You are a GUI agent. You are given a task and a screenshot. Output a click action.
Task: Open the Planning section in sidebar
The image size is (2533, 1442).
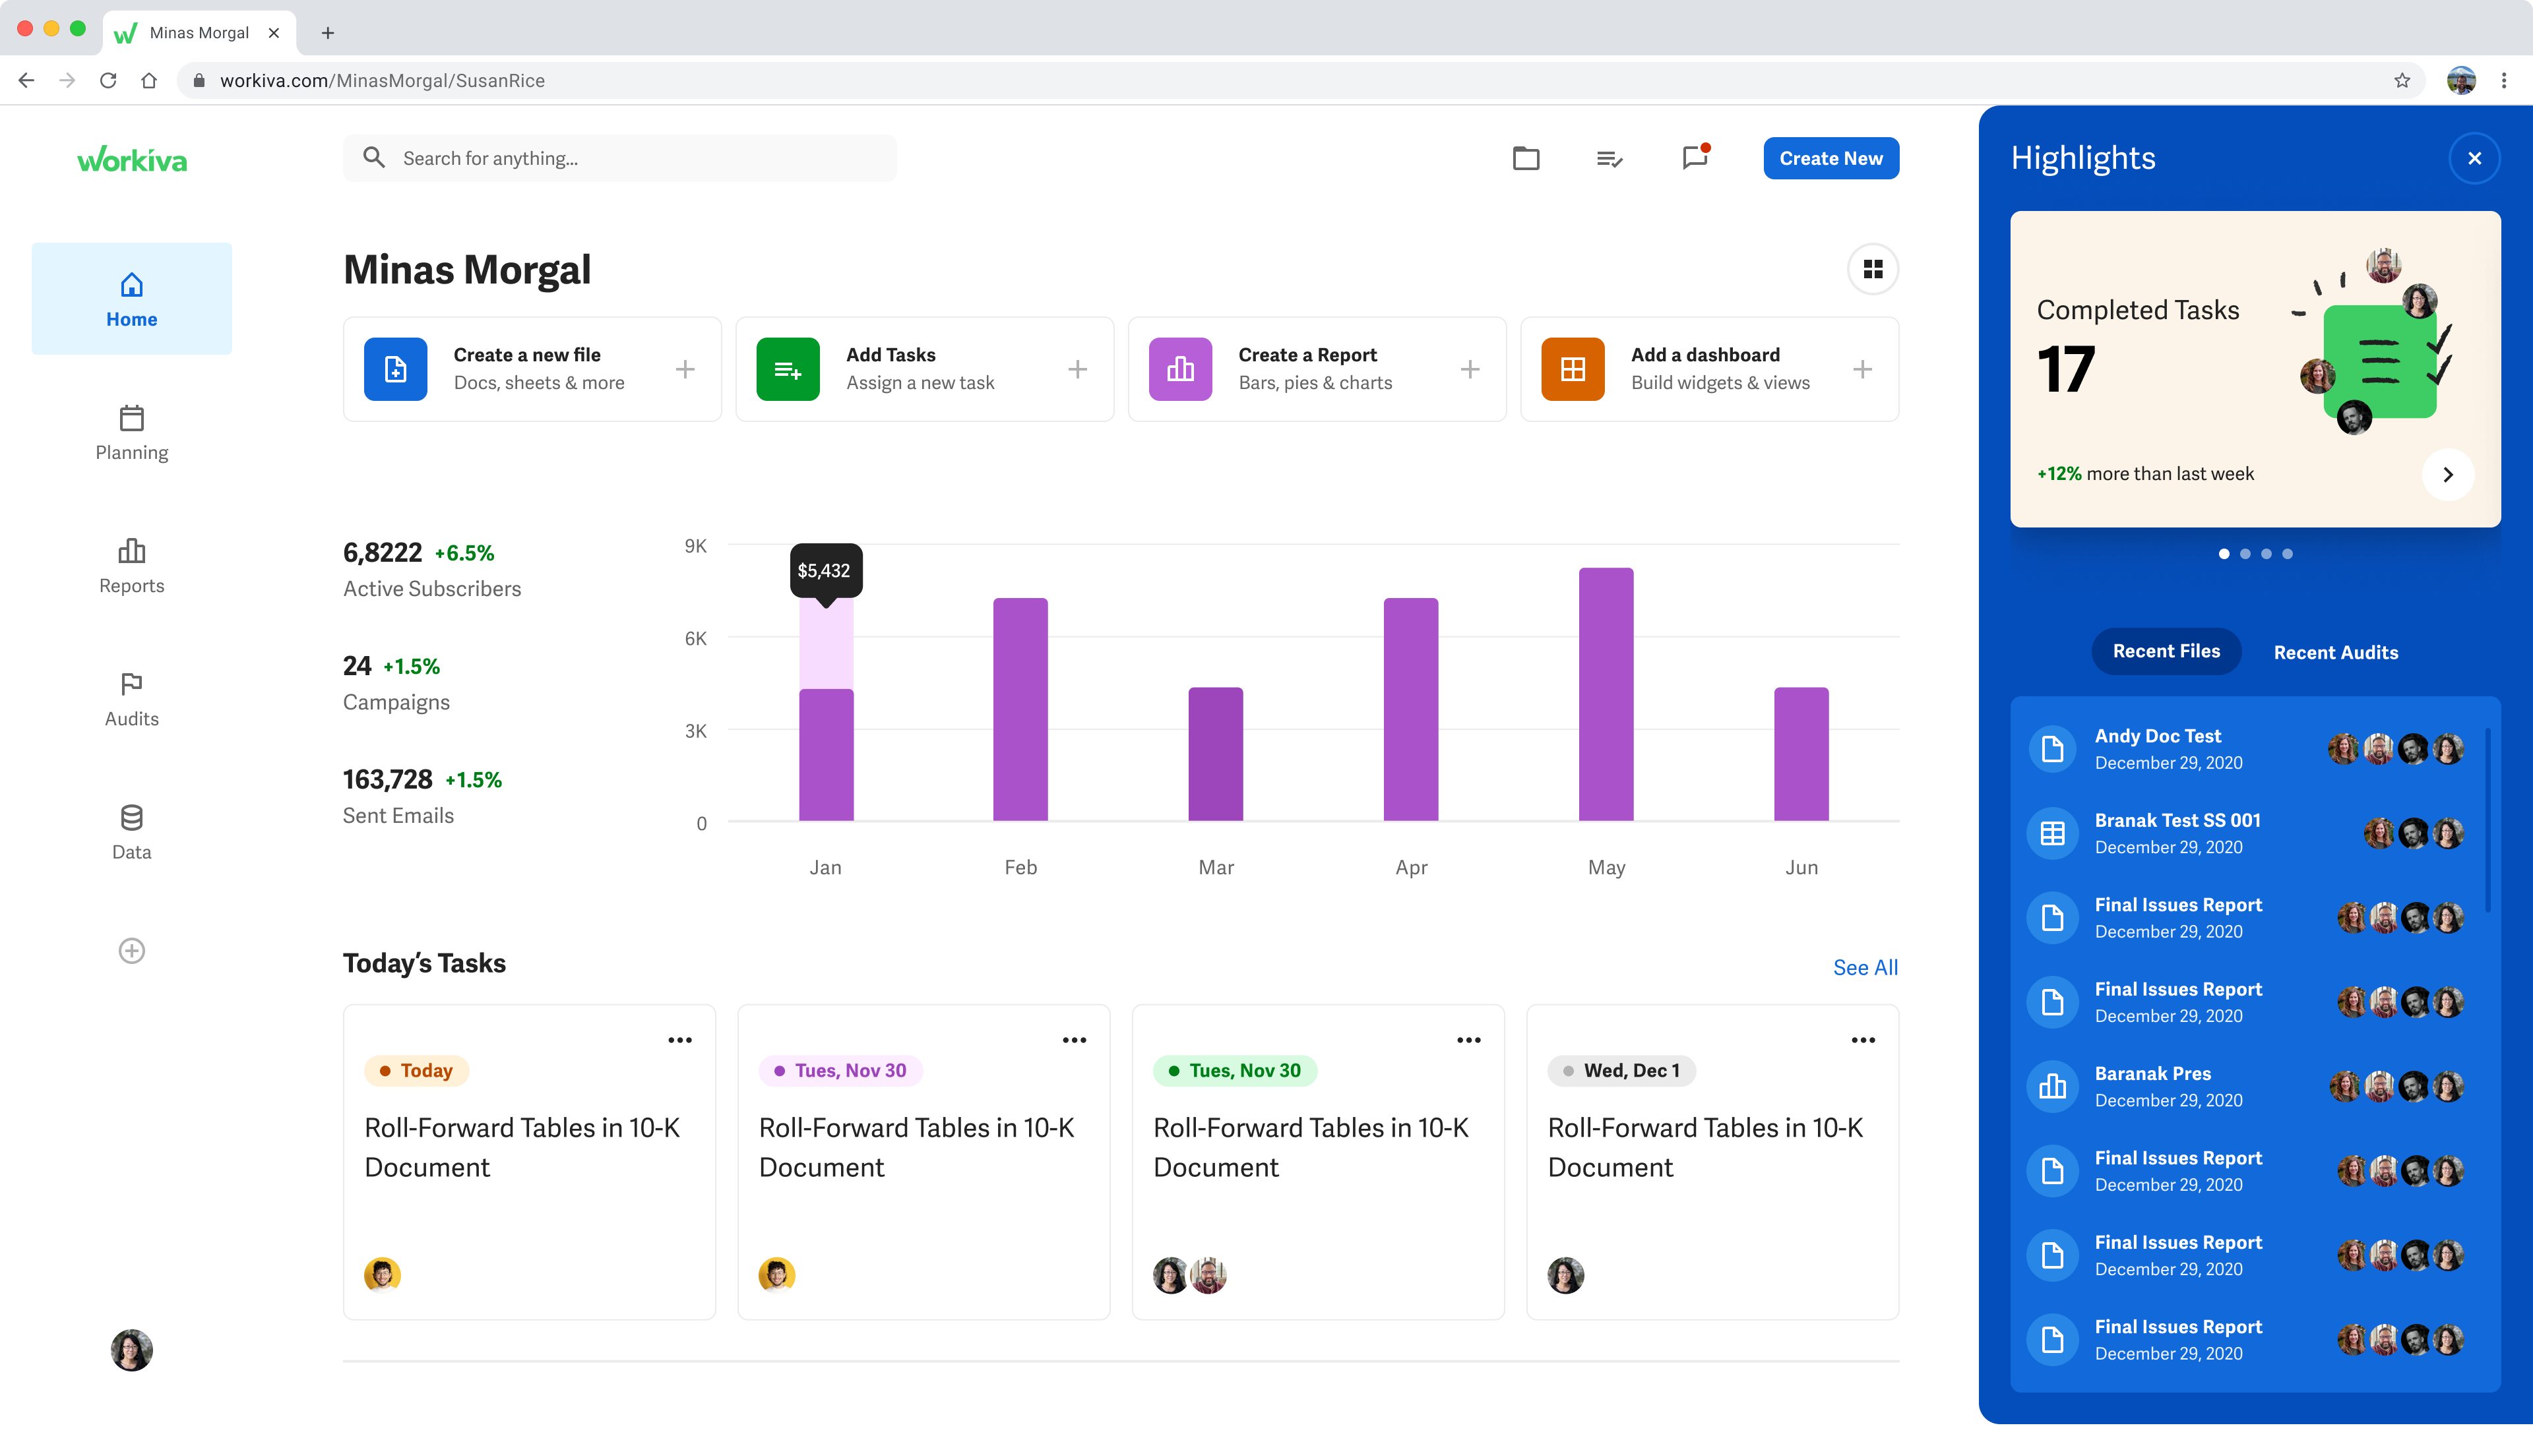131,433
